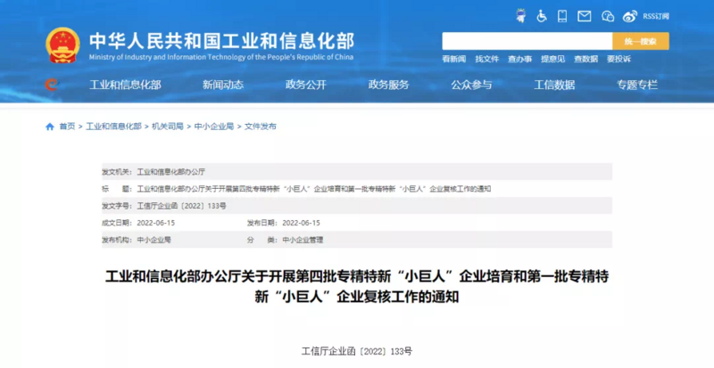Open the WeChat icon
The height and width of the screenshot is (368, 714).
tap(608, 16)
